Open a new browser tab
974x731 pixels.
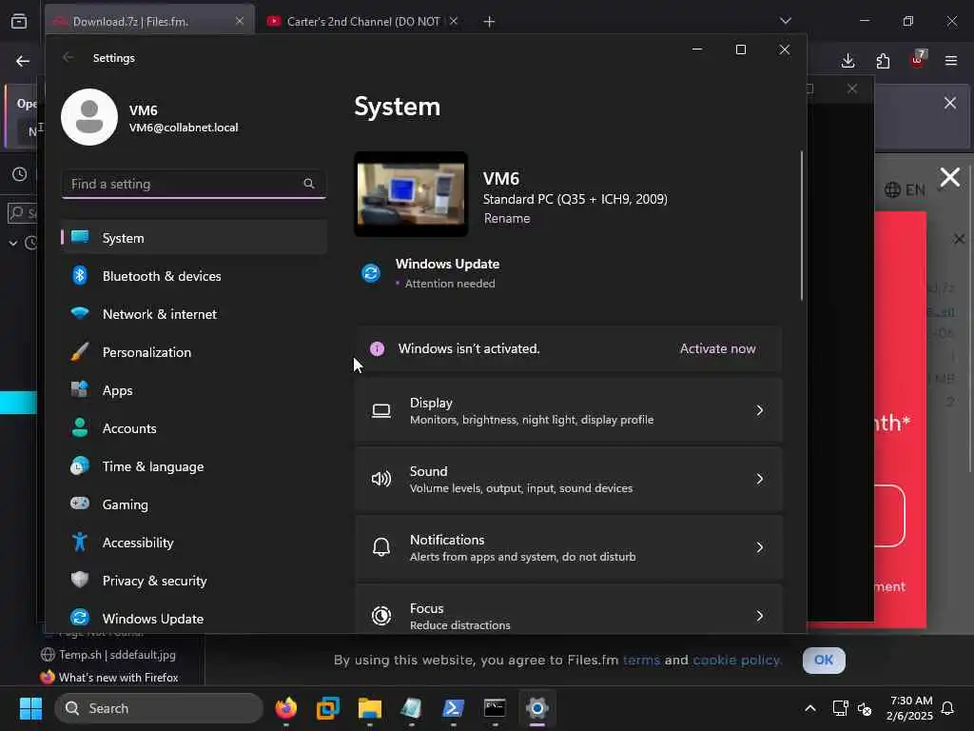coord(490,21)
